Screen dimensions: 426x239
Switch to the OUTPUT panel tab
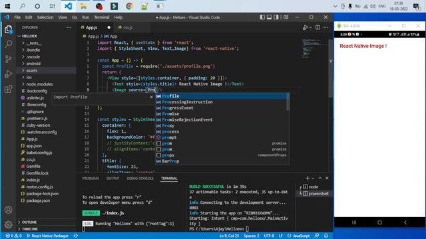(112, 179)
